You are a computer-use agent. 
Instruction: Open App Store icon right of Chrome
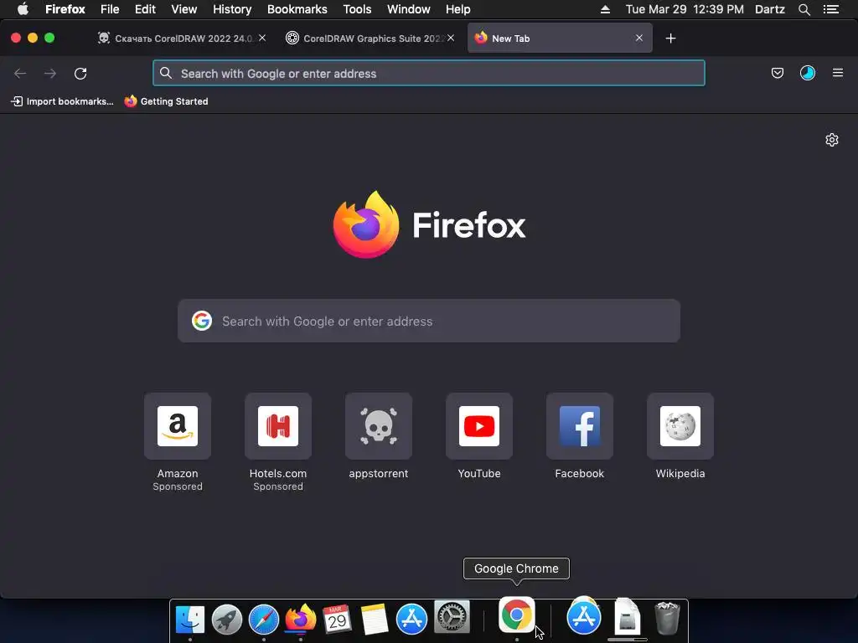tap(584, 616)
